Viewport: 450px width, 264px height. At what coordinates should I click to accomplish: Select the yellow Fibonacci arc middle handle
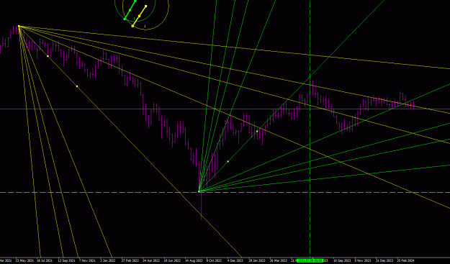139,16
